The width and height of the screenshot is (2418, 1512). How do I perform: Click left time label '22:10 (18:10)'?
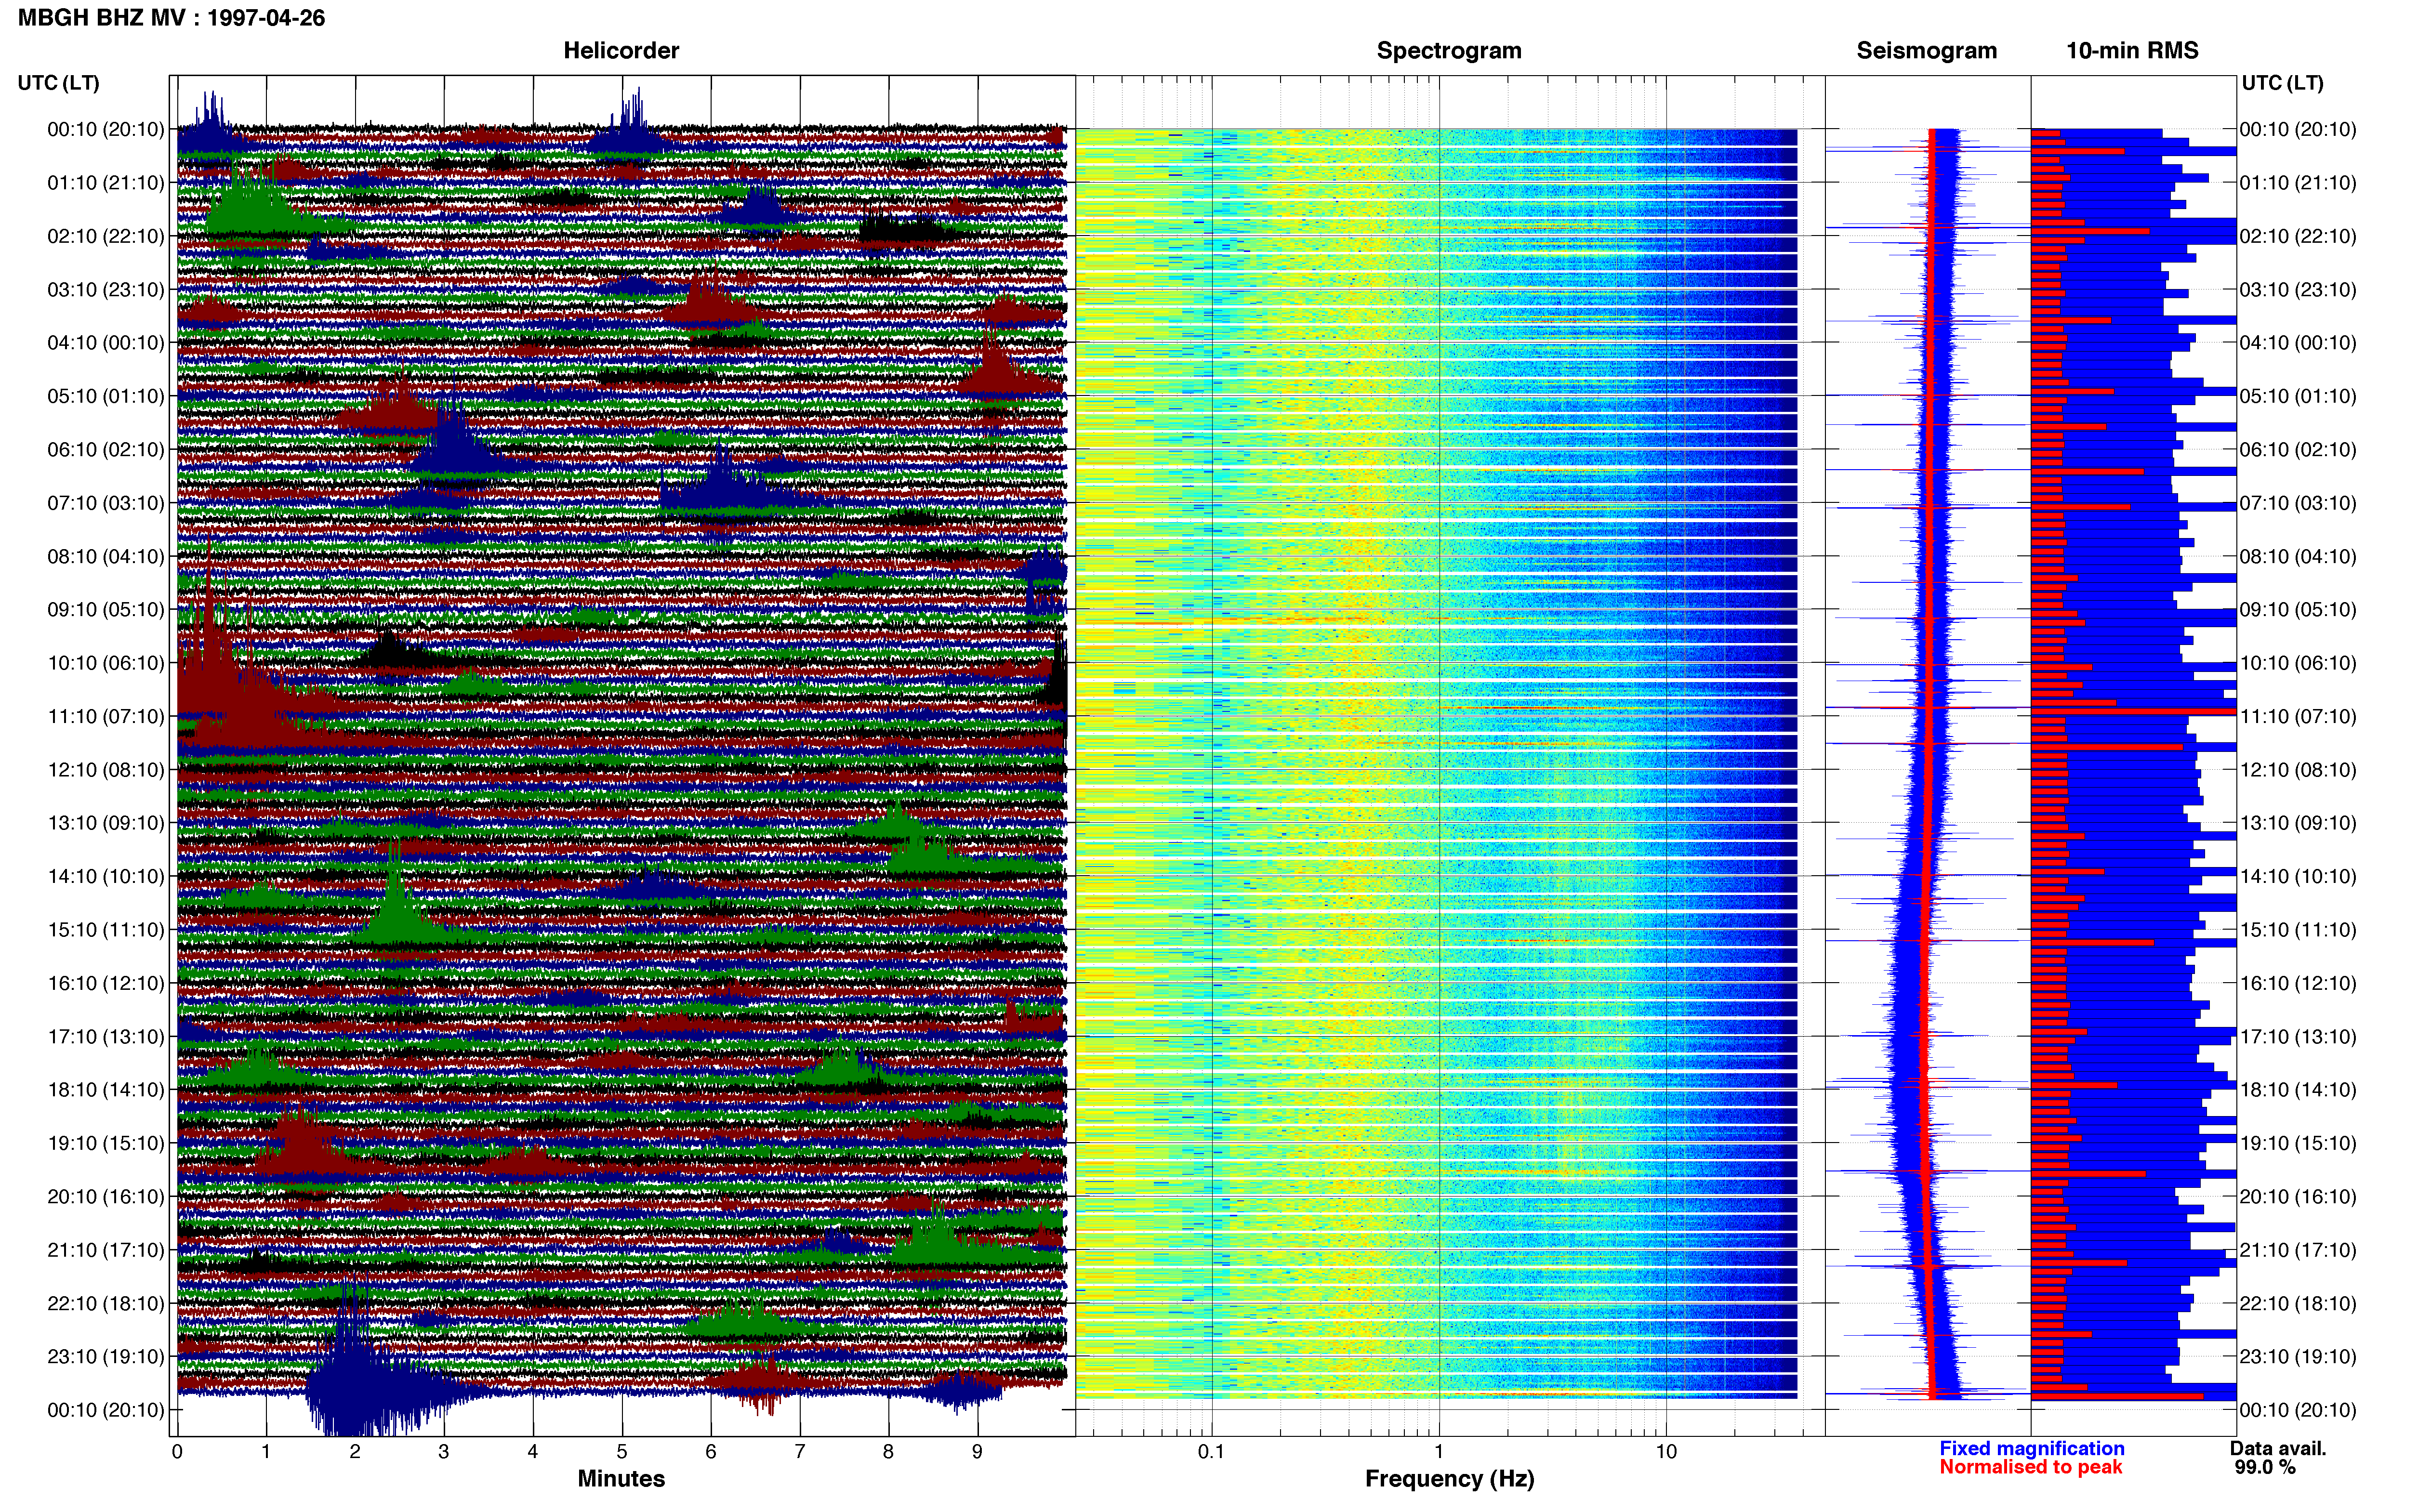point(106,1304)
